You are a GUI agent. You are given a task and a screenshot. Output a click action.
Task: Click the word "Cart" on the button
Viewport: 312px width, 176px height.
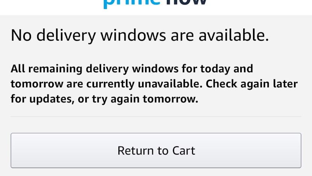pyautogui.click(x=183, y=150)
